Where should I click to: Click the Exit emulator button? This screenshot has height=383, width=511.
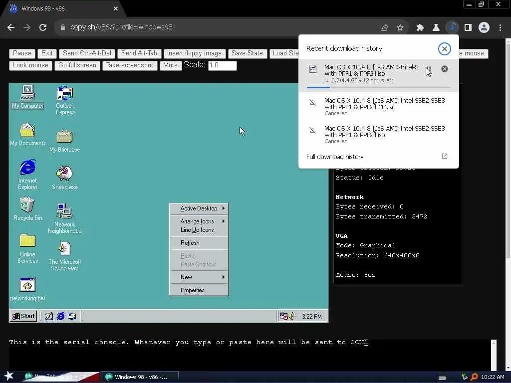coord(47,53)
